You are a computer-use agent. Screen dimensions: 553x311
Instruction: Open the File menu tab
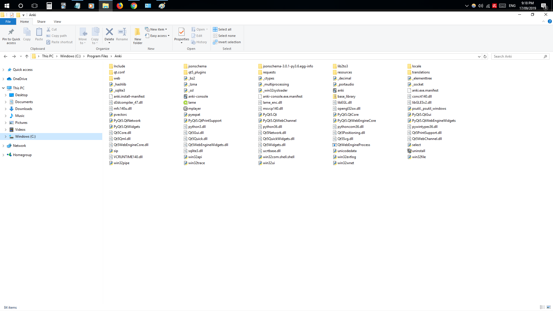click(8, 22)
